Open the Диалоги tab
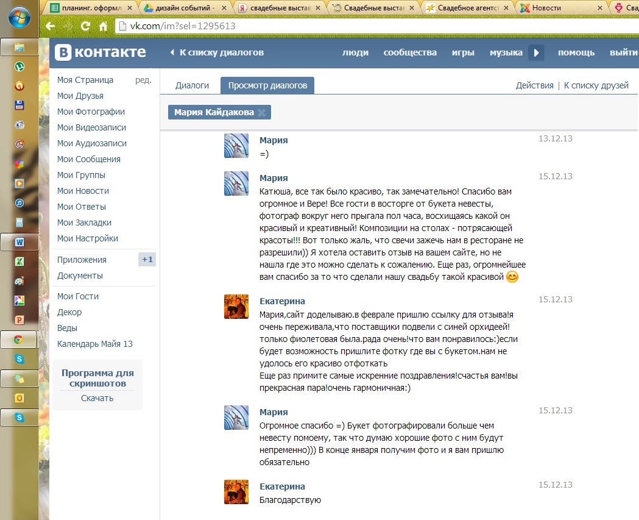 coord(192,85)
